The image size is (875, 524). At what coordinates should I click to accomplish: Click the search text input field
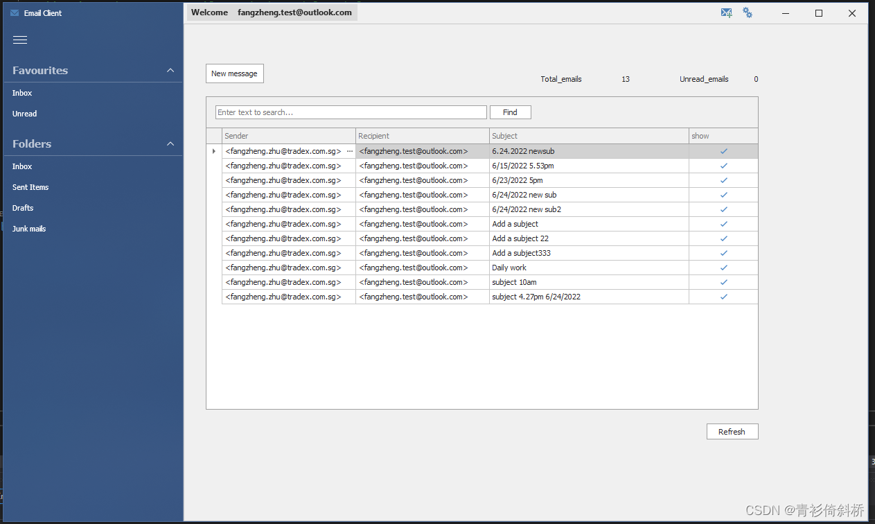coord(350,112)
